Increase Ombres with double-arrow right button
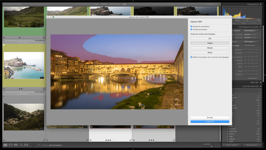The image size is (266, 150). click(256, 60)
